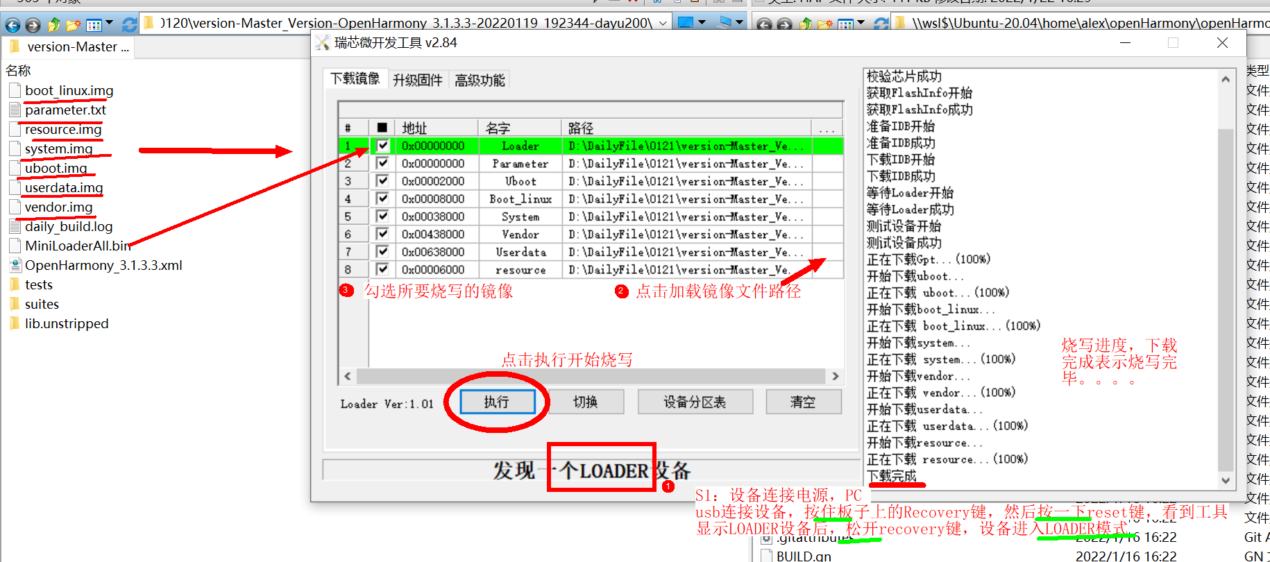Click the blue desktop drive icon
This screenshot has width=1270, height=562.
coord(685,22)
